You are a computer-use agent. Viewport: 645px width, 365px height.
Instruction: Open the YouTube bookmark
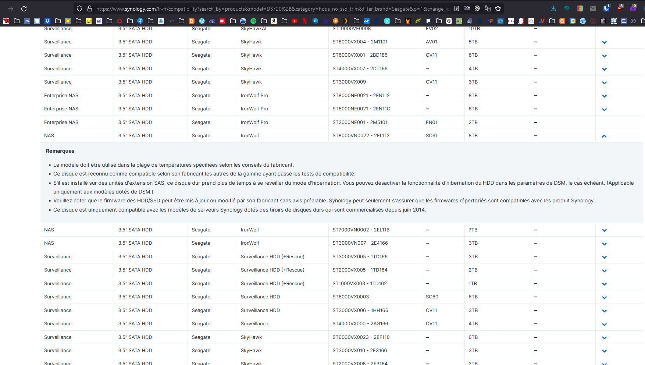(295, 21)
